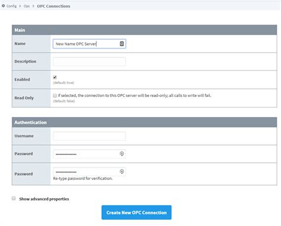This screenshot has width=281, height=226.
Task: Click the '(default: false)' hint text
Action: 64,101
